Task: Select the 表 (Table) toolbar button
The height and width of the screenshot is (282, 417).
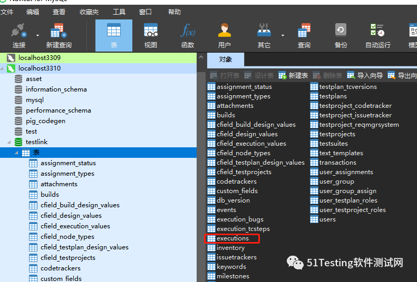Action: 114,35
